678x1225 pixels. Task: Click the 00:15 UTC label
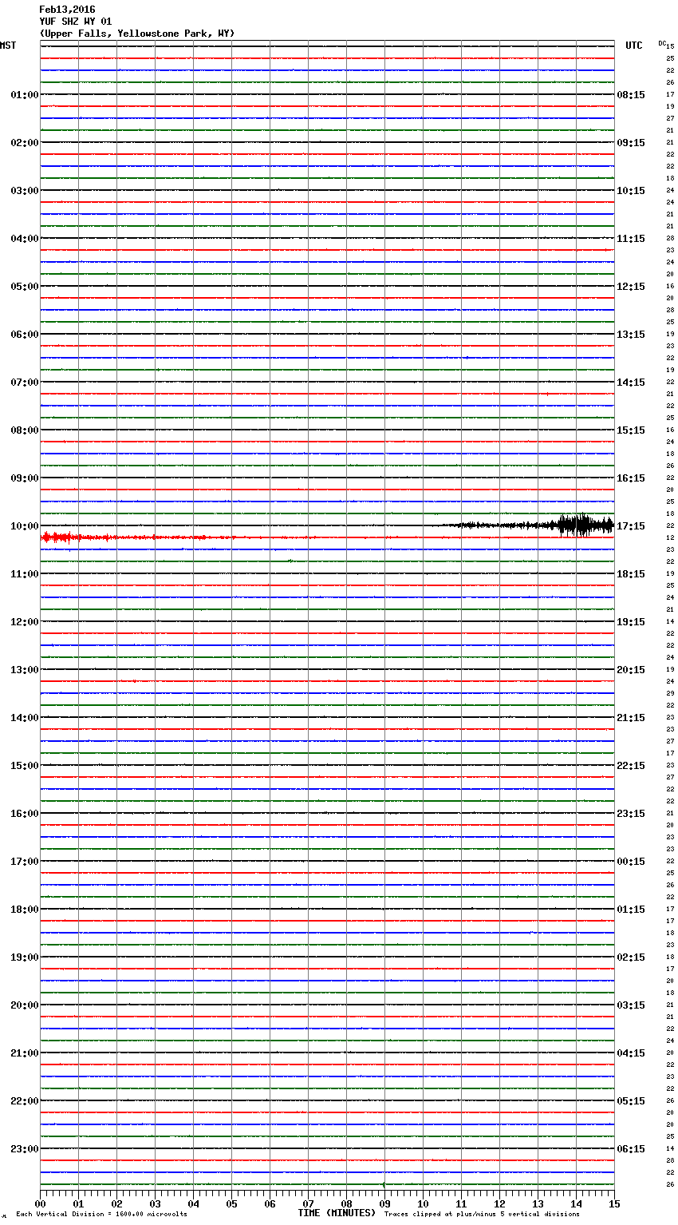[631, 862]
